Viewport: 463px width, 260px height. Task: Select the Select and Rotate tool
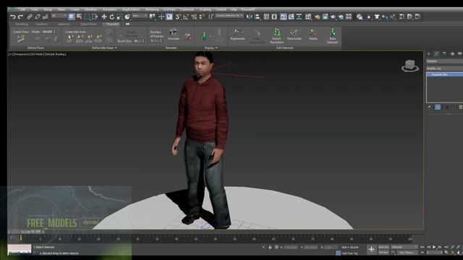click(x=112, y=17)
